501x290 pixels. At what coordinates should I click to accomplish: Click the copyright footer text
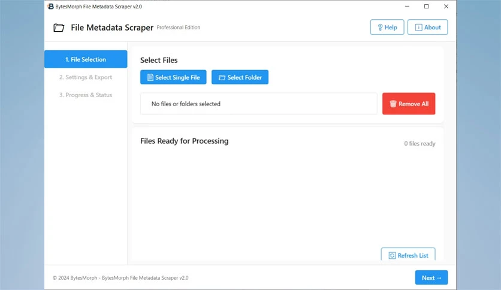pyautogui.click(x=120, y=278)
